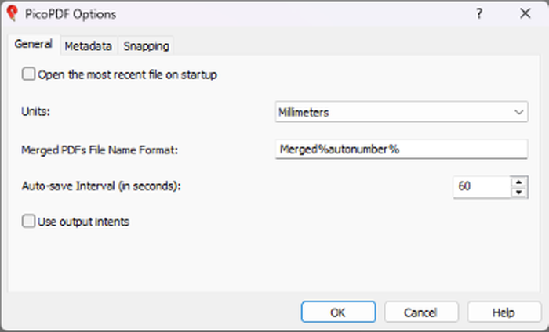Screen dimensions: 549x332
Task: Click the 'Use output intents' label text
Action: (83, 222)
